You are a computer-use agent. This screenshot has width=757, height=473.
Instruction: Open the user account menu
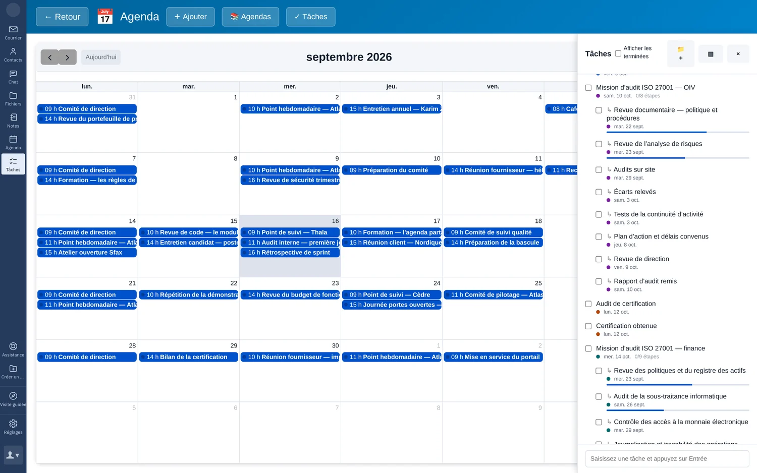click(13, 455)
